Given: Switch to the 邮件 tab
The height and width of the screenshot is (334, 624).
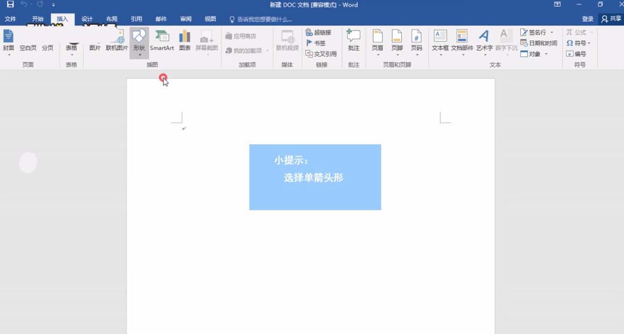Looking at the screenshot, I should (161, 19).
